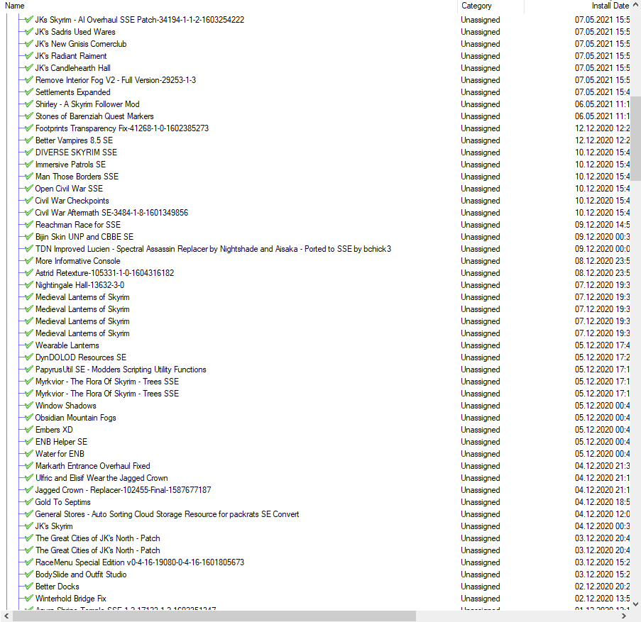
Task: Select Jagged Crown - Replacer entry
Action: 123,489
